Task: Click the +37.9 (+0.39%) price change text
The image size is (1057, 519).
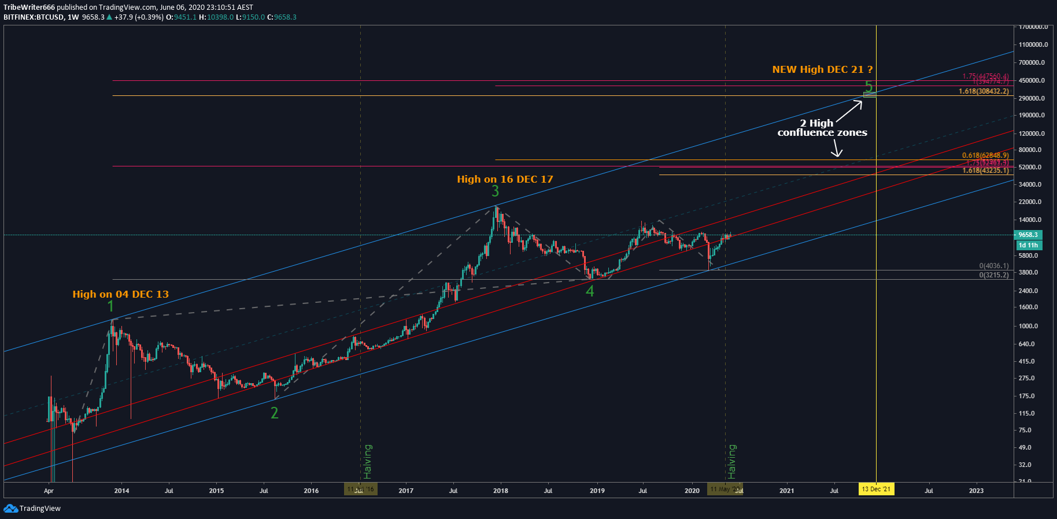Action: [139, 17]
